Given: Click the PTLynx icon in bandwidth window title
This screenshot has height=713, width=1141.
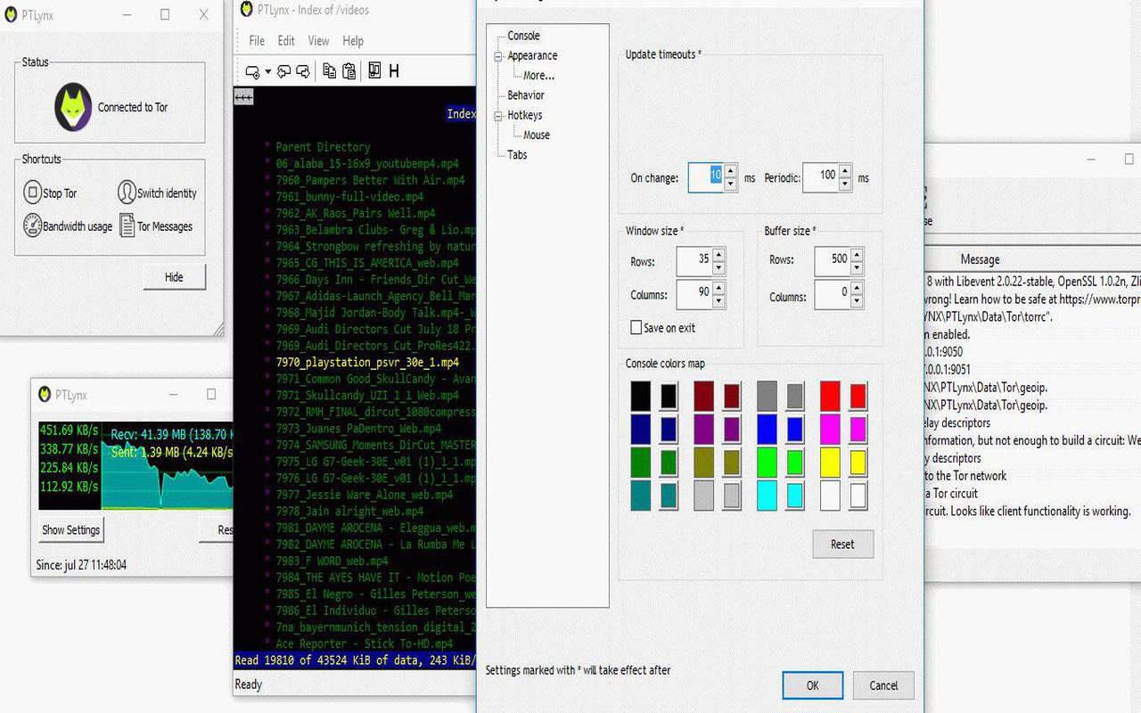Looking at the screenshot, I should (45, 395).
